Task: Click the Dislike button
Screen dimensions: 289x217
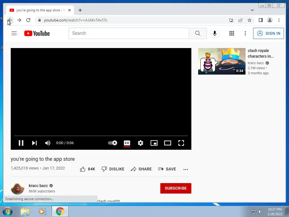Action: tap(113, 169)
